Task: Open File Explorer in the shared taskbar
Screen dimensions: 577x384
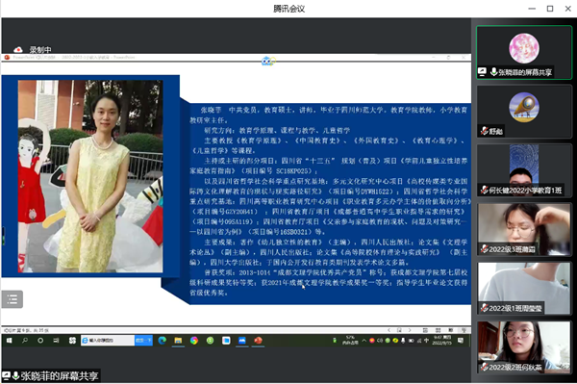Action: pos(178,341)
